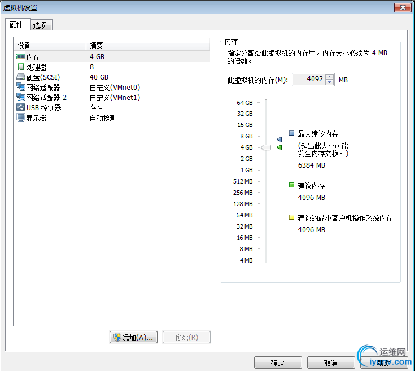415x371 pixels.
Task: Click the 摘要 column header
Action: 148,45
